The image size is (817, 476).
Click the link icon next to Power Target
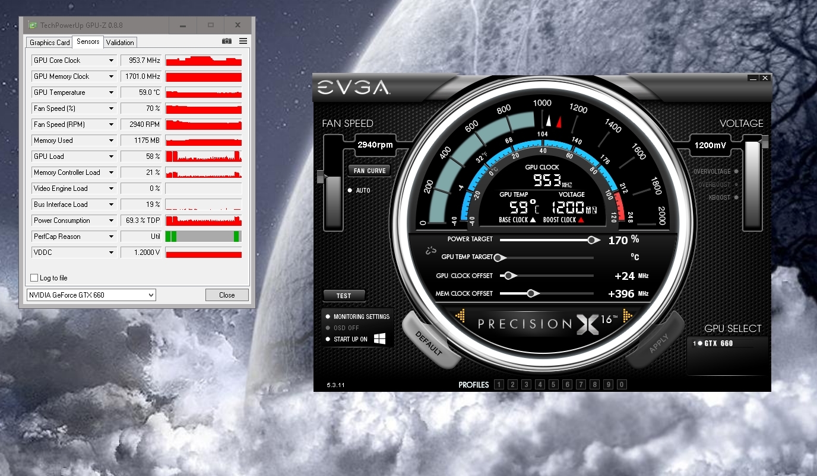tap(432, 250)
